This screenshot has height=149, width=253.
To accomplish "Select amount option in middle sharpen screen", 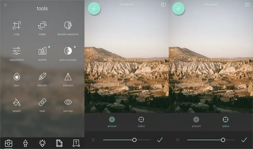I will pyautogui.click(x=112, y=122).
